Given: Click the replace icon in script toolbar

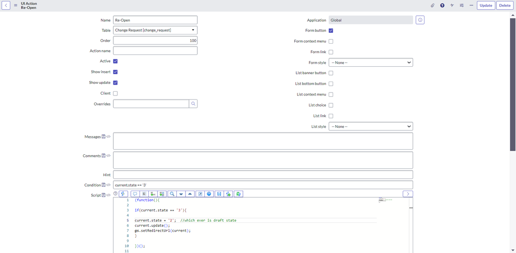Looking at the screenshot, I should (153, 194).
